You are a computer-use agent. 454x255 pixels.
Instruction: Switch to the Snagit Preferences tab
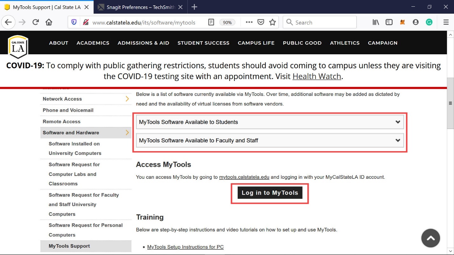pyautogui.click(x=141, y=7)
